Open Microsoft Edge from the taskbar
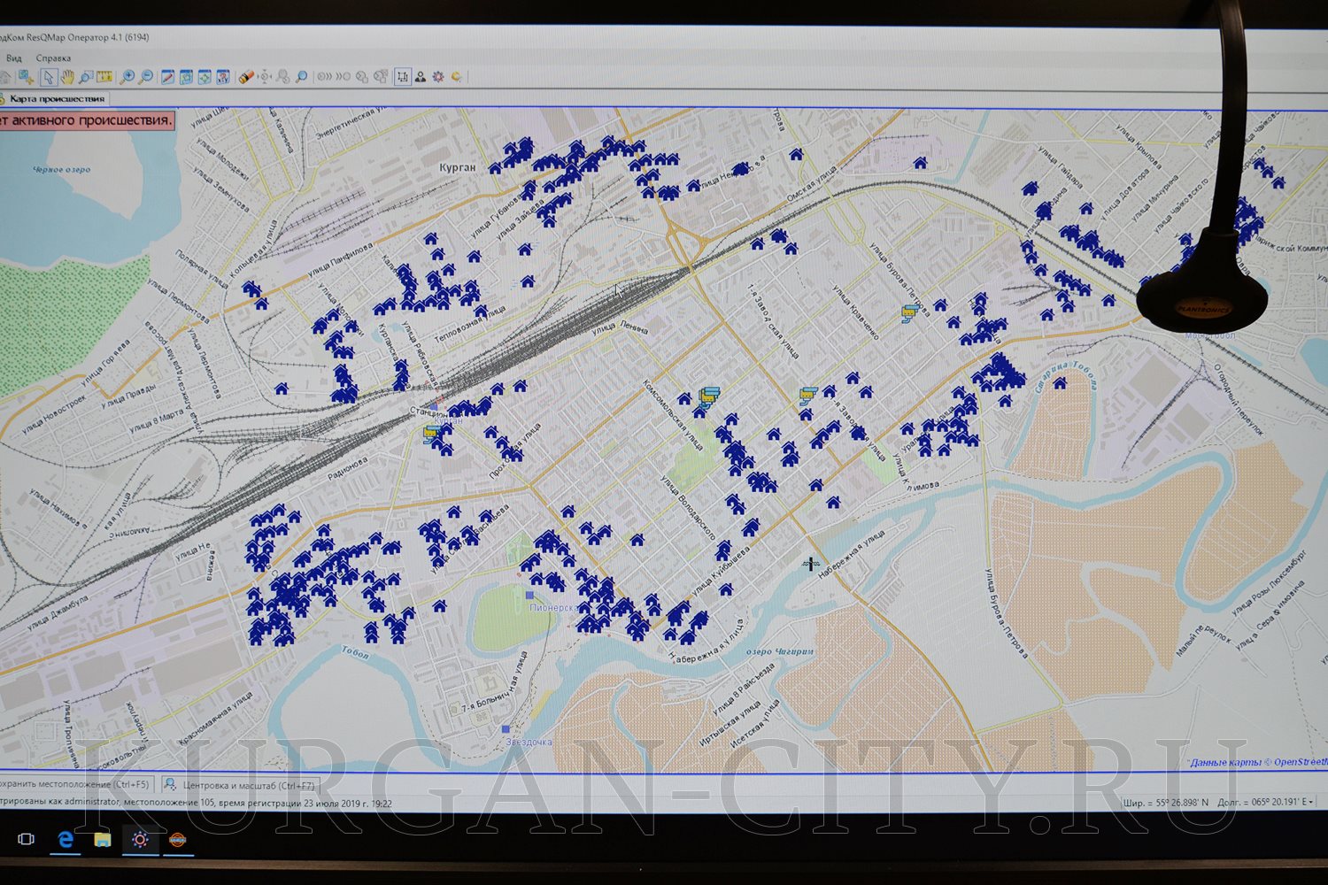The image size is (1328, 885). (65, 839)
